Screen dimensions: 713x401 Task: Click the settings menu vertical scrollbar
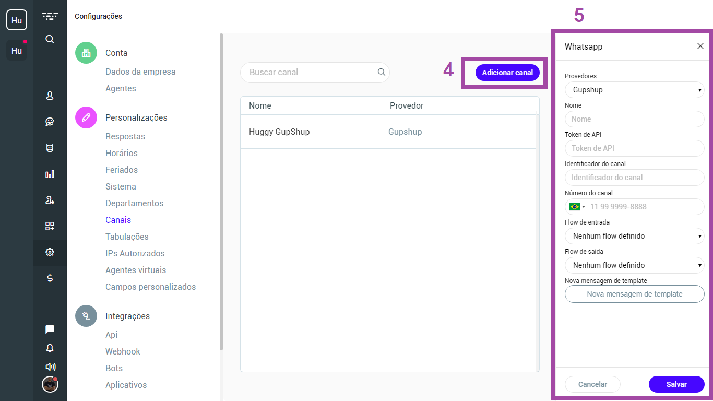221,192
